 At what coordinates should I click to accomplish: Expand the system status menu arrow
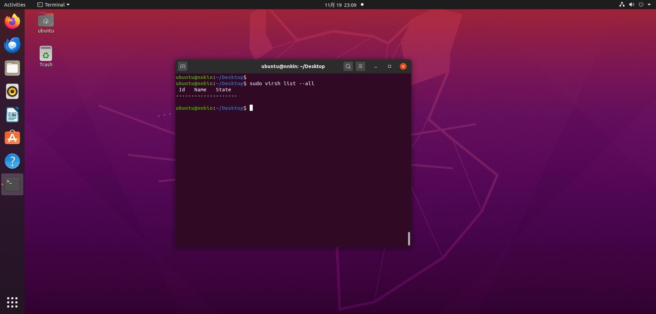tap(649, 5)
